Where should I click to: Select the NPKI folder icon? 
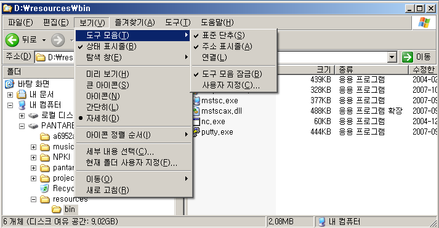[45, 157]
